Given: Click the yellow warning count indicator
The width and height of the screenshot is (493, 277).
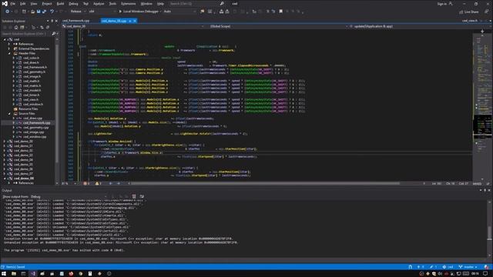Looking at the screenshot, I should [98, 183].
